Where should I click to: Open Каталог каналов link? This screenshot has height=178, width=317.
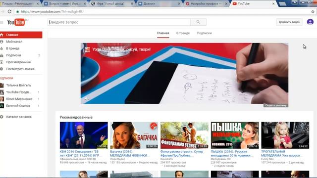pos(19,117)
